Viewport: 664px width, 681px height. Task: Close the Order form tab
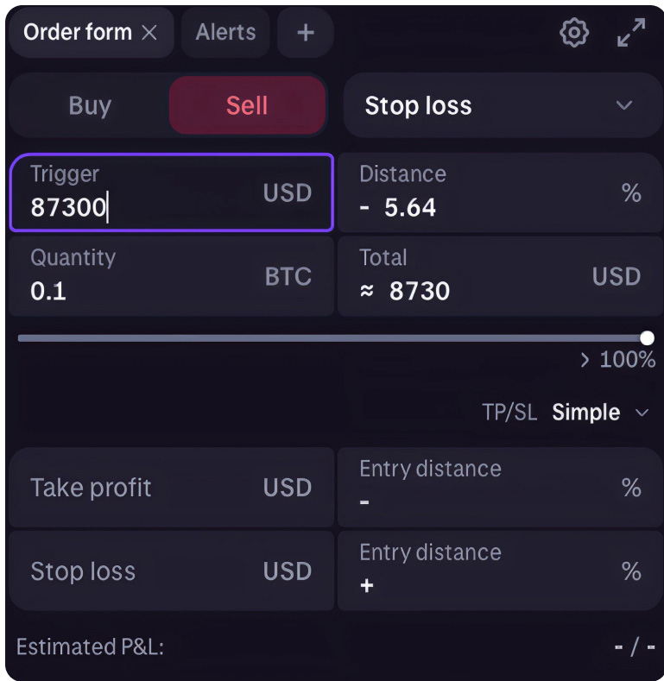tap(149, 33)
